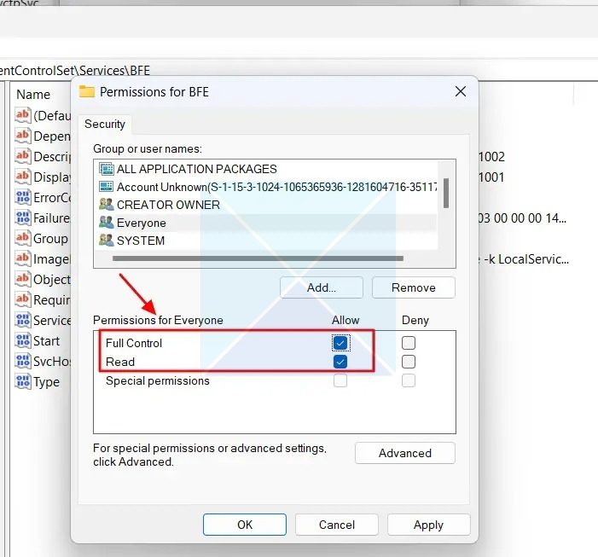Click the ImagePath string value icon

23,258
